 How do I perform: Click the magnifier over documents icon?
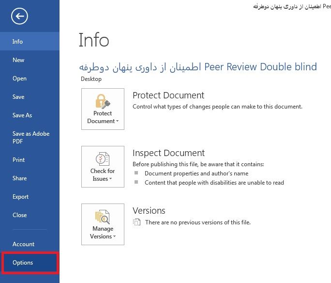pos(103,217)
